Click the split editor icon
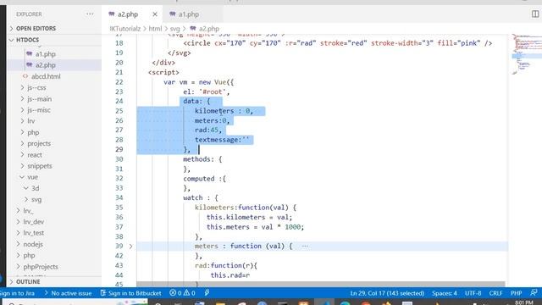Screen dimensions: 542x305 point(534,14)
